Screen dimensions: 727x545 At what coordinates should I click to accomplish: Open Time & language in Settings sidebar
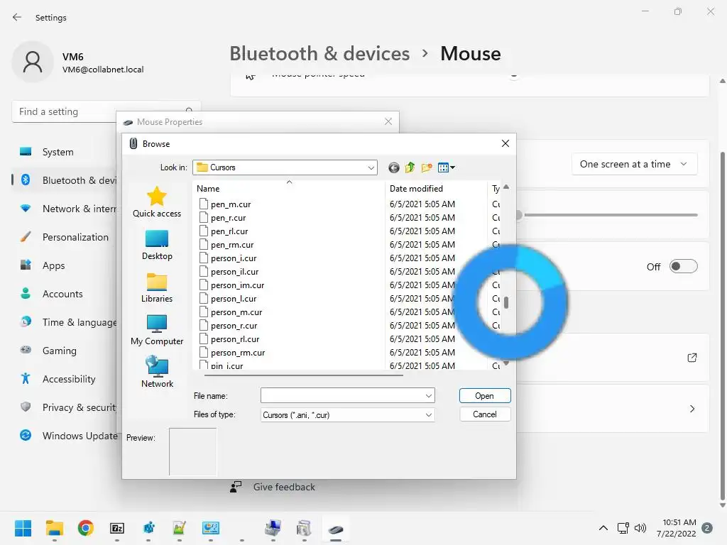67,322
